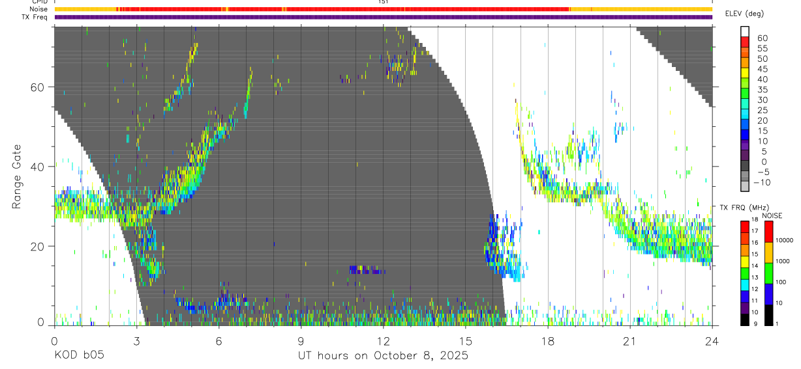Click the NOISE tick label 10000

(x=784, y=240)
